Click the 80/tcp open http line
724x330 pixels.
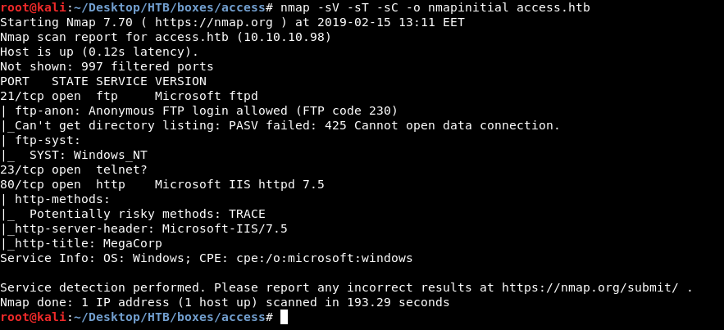tap(162, 184)
